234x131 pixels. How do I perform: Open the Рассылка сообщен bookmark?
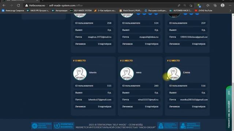click(156, 11)
